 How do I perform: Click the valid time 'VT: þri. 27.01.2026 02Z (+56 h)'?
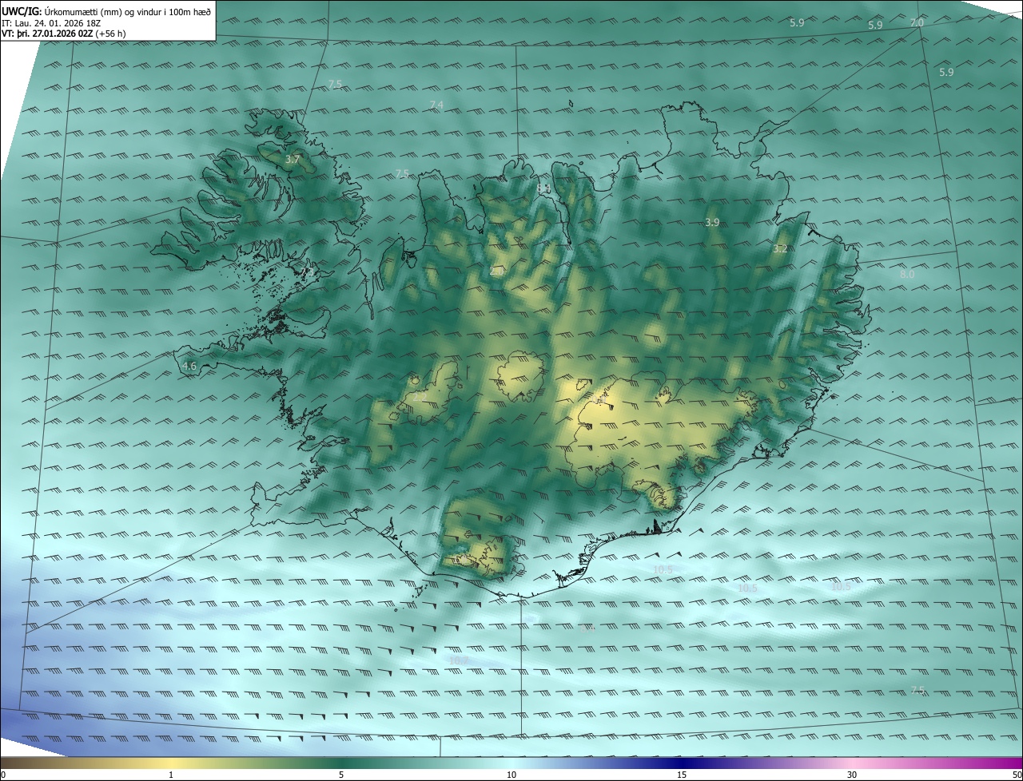63,34
